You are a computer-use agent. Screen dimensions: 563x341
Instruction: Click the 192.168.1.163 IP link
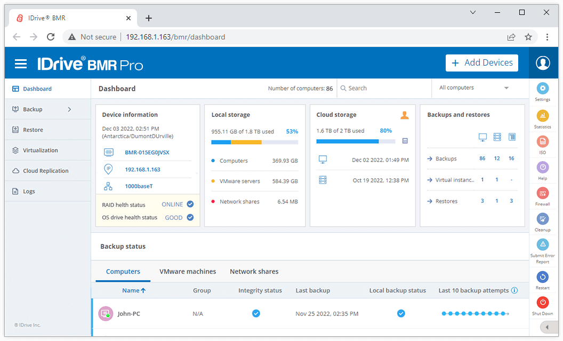[x=142, y=169]
